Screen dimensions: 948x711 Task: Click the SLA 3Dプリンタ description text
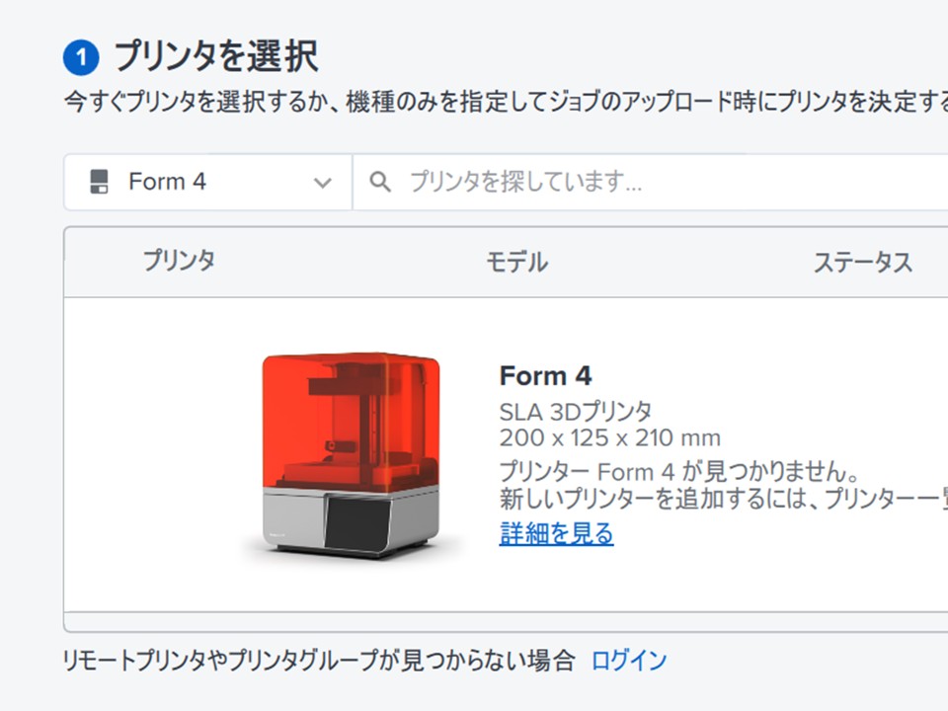(x=576, y=413)
